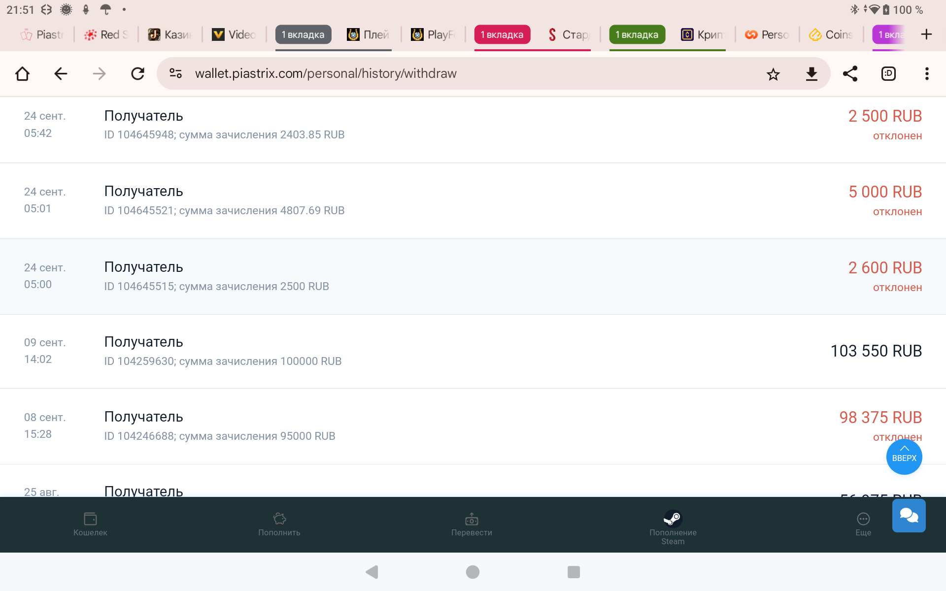This screenshot has width=946, height=591.
Task: Open a new tab with plus icon
Action: (926, 34)
